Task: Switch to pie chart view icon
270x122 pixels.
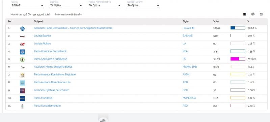Action: click(x=253, y=14)
